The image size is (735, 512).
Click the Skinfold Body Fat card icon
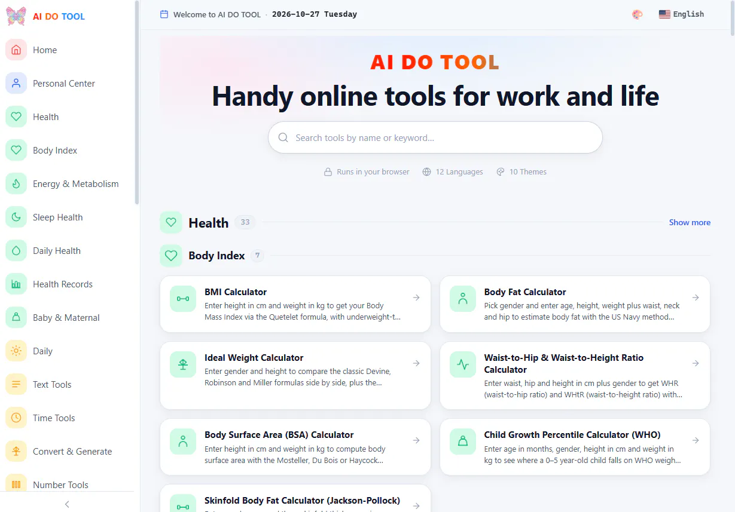coord(183,503)
